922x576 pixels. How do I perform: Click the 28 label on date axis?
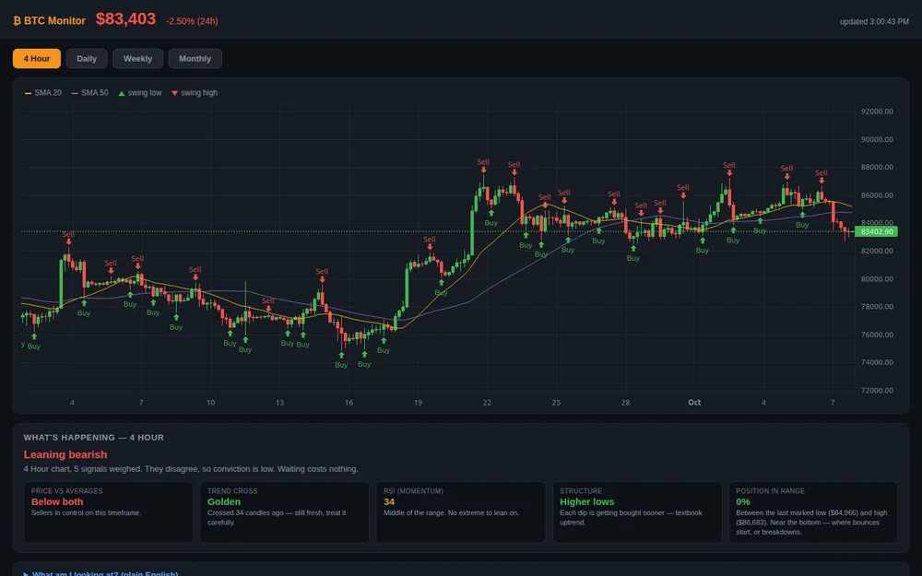[626, 403]
